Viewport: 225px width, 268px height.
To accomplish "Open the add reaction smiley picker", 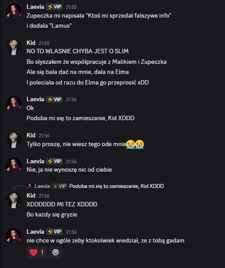I will (x=56, y=252).
